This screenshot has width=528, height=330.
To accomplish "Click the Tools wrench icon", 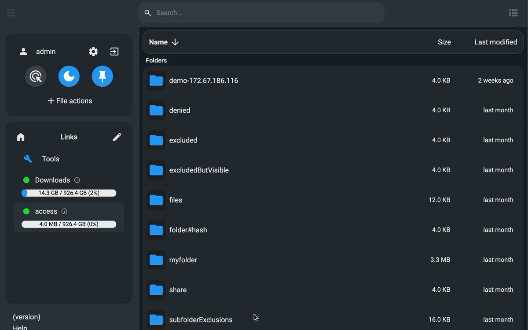I will click(28, 159).
